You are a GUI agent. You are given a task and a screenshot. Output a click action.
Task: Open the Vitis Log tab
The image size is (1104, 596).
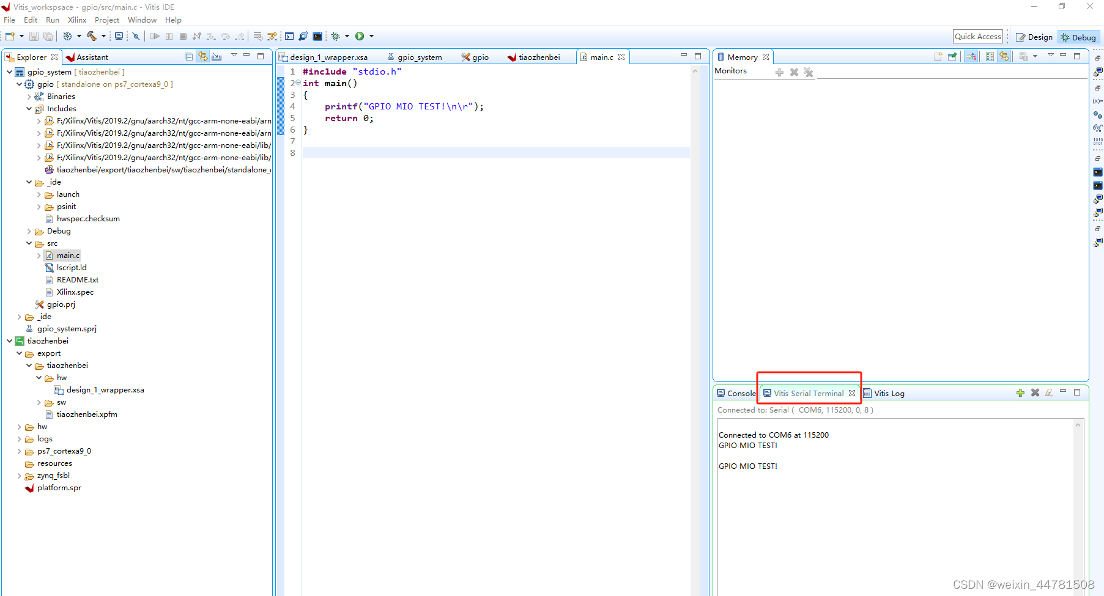[x=884, y=393]
